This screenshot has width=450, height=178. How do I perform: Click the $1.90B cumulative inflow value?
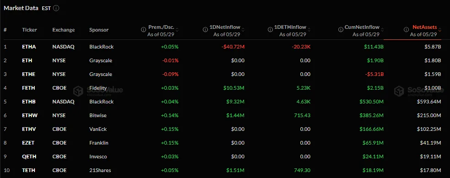375,60
